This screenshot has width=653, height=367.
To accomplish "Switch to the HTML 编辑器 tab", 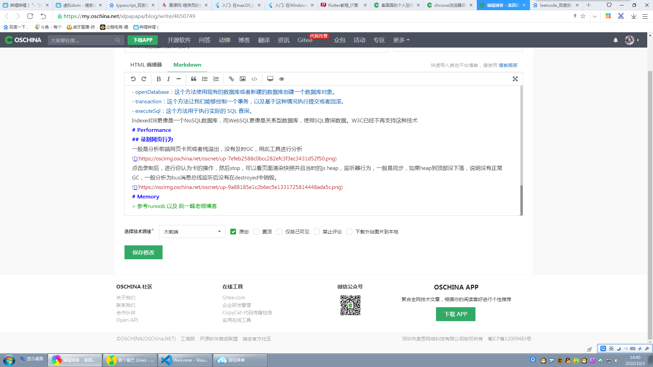I will [x=146, y=65].
